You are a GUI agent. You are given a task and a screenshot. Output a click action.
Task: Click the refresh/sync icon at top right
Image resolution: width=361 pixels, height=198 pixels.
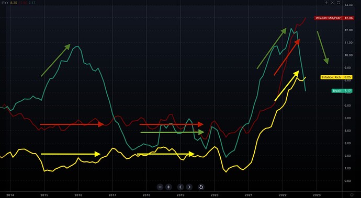[338, 3]
